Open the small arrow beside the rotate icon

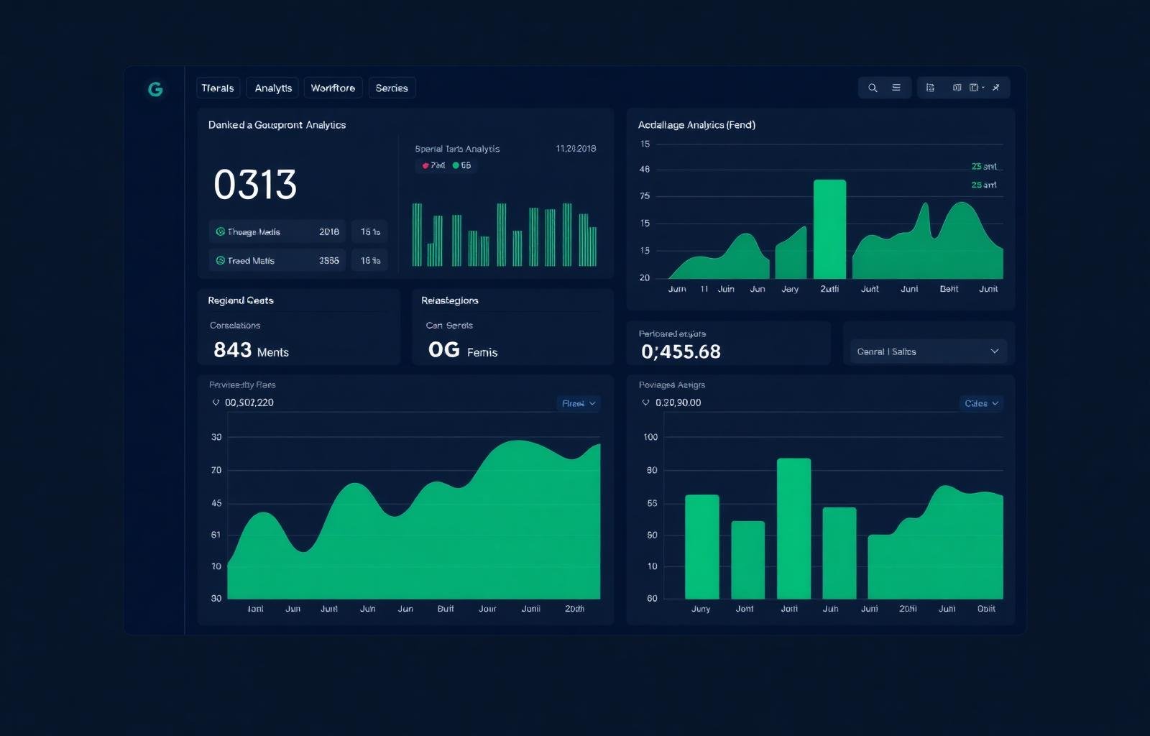[x=983, y=88]
